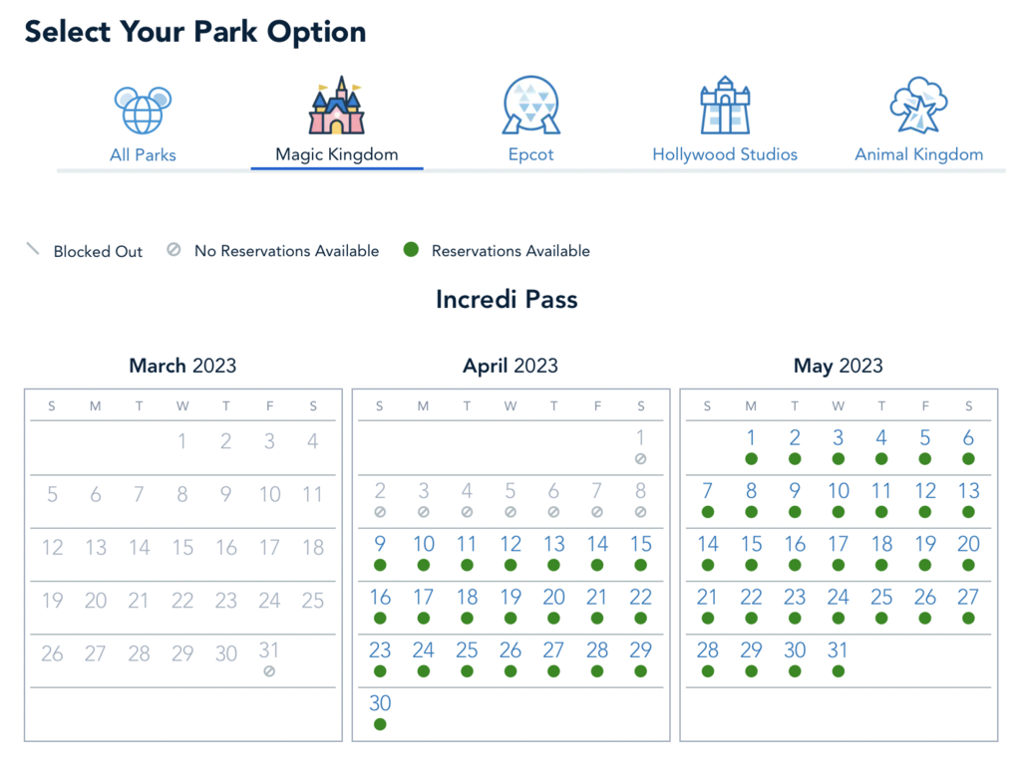Screen dimensions: 1028x765
Task: Click May 17 date number
Action: tap(838, 544)
